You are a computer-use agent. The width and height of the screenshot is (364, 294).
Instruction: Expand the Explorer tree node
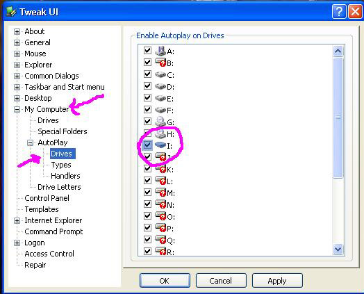(17, 65)
